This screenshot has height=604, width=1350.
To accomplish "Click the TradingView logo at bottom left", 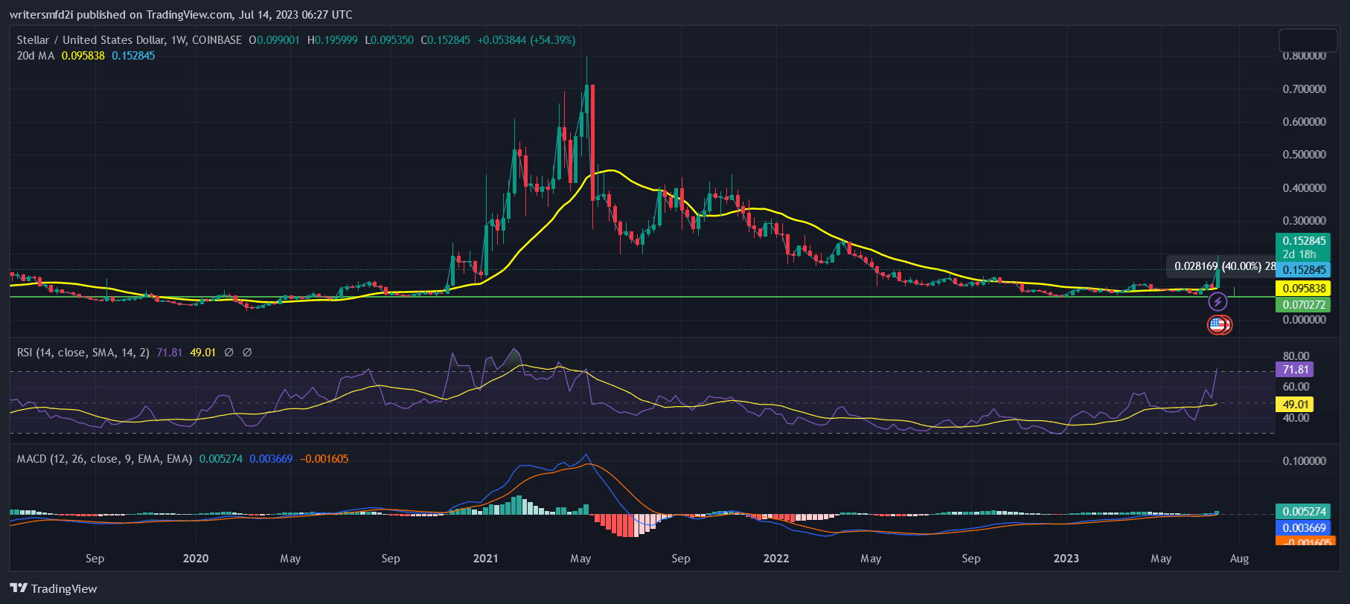I will [x=54, y=588].
